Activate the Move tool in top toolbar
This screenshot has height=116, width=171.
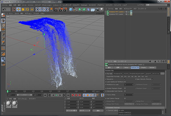[19, 9]
